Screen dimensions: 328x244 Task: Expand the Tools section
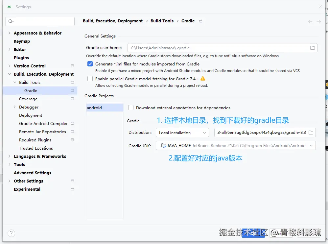pyautogui.click(x=10, y=164)
